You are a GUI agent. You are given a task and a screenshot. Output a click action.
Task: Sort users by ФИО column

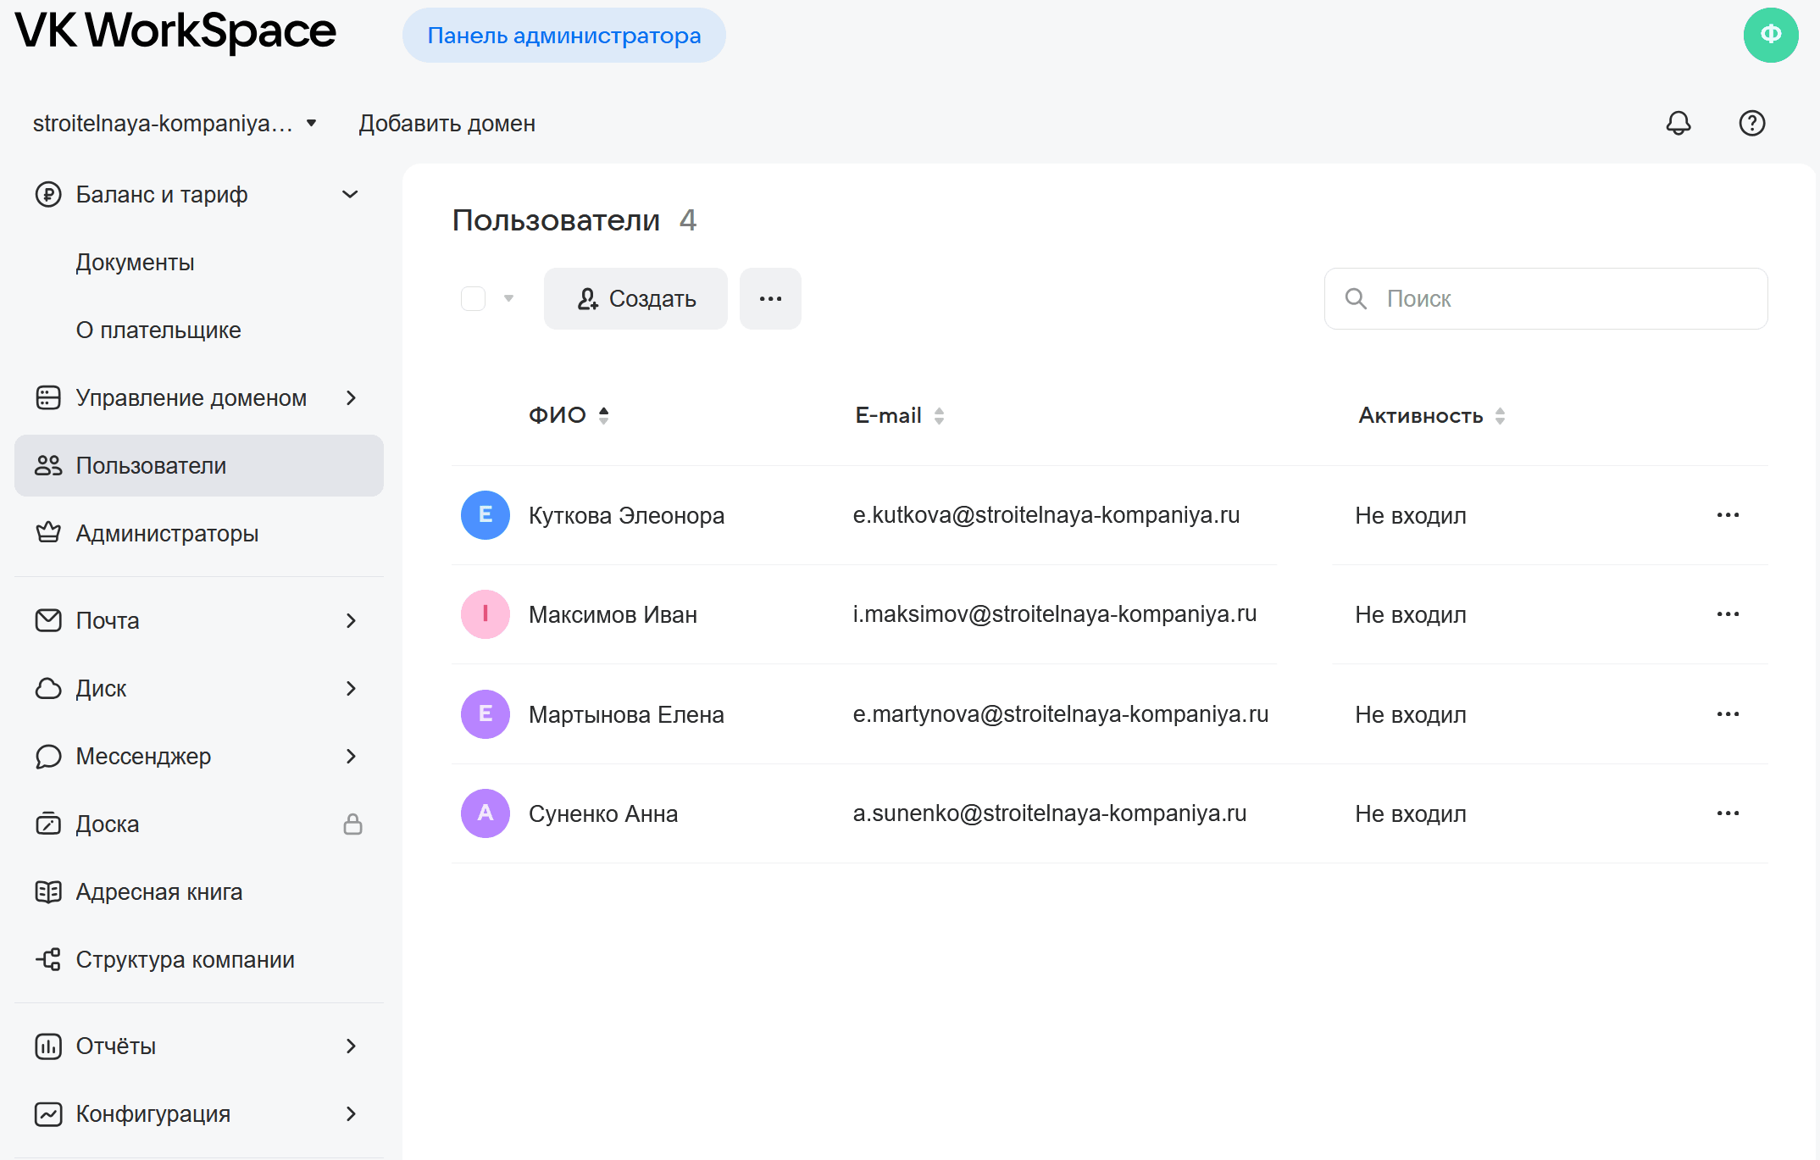tap(604, 415)
